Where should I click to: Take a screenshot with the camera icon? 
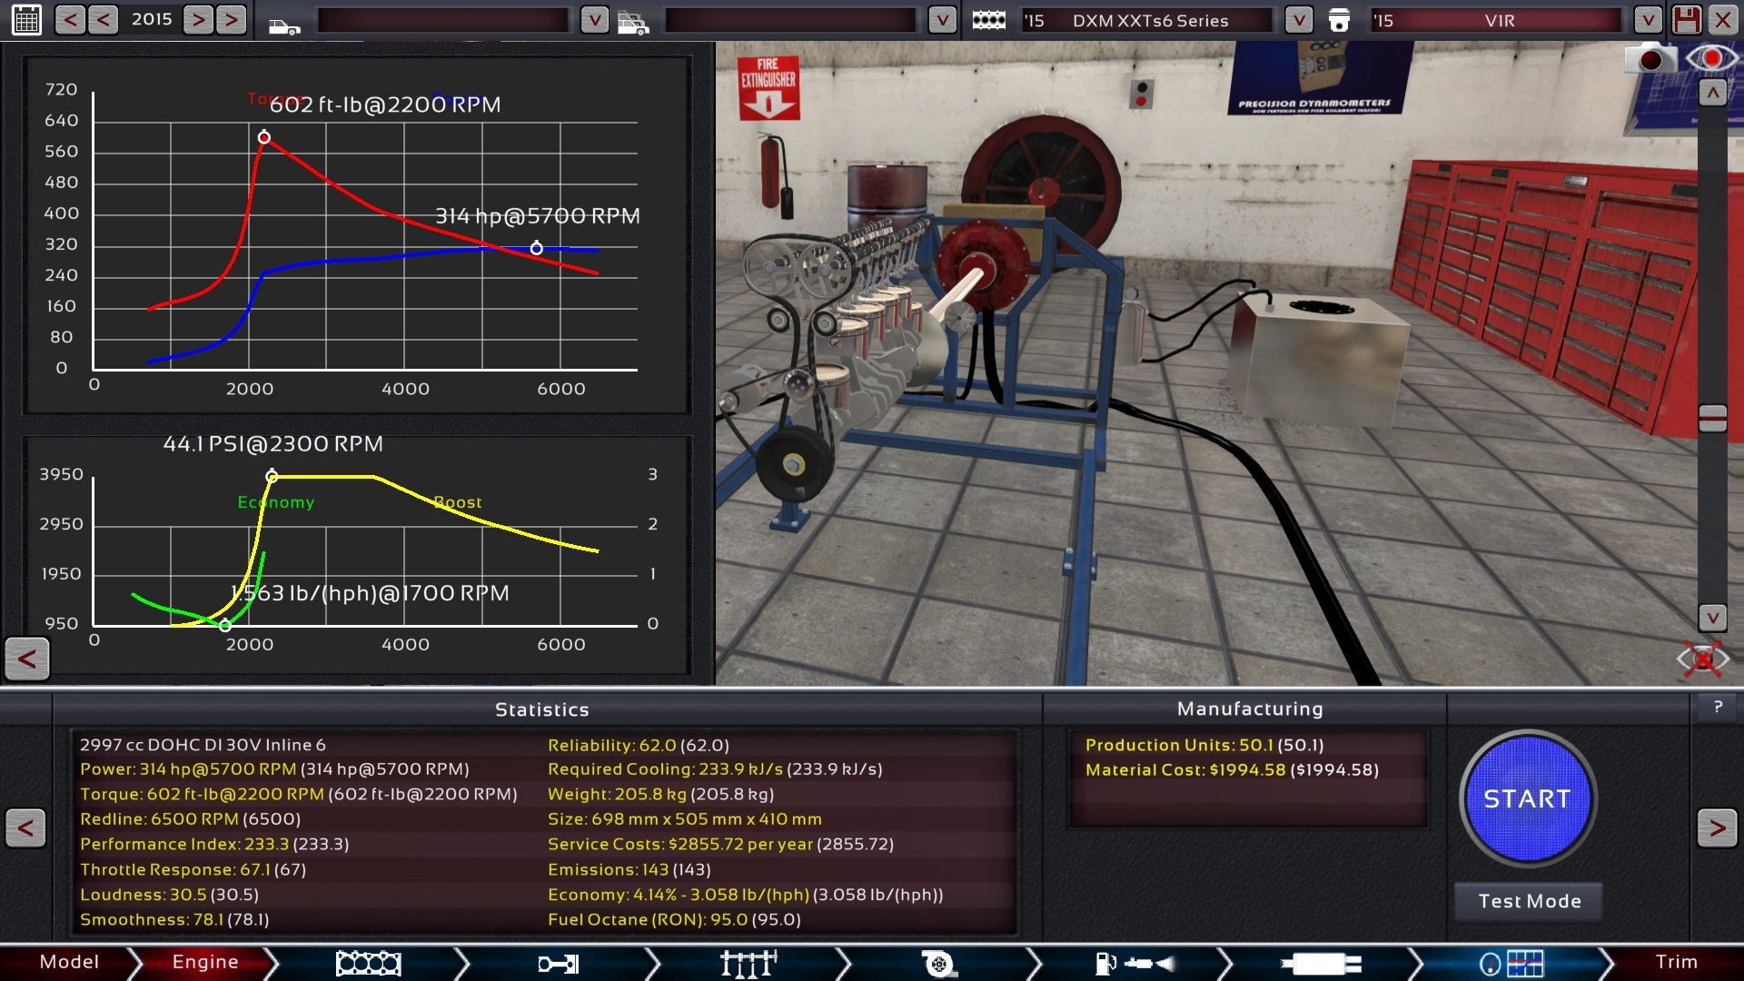(1650, 60)
